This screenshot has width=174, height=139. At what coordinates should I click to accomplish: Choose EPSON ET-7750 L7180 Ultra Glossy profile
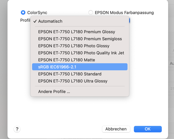pyautogui.click(x=80, y=81)
